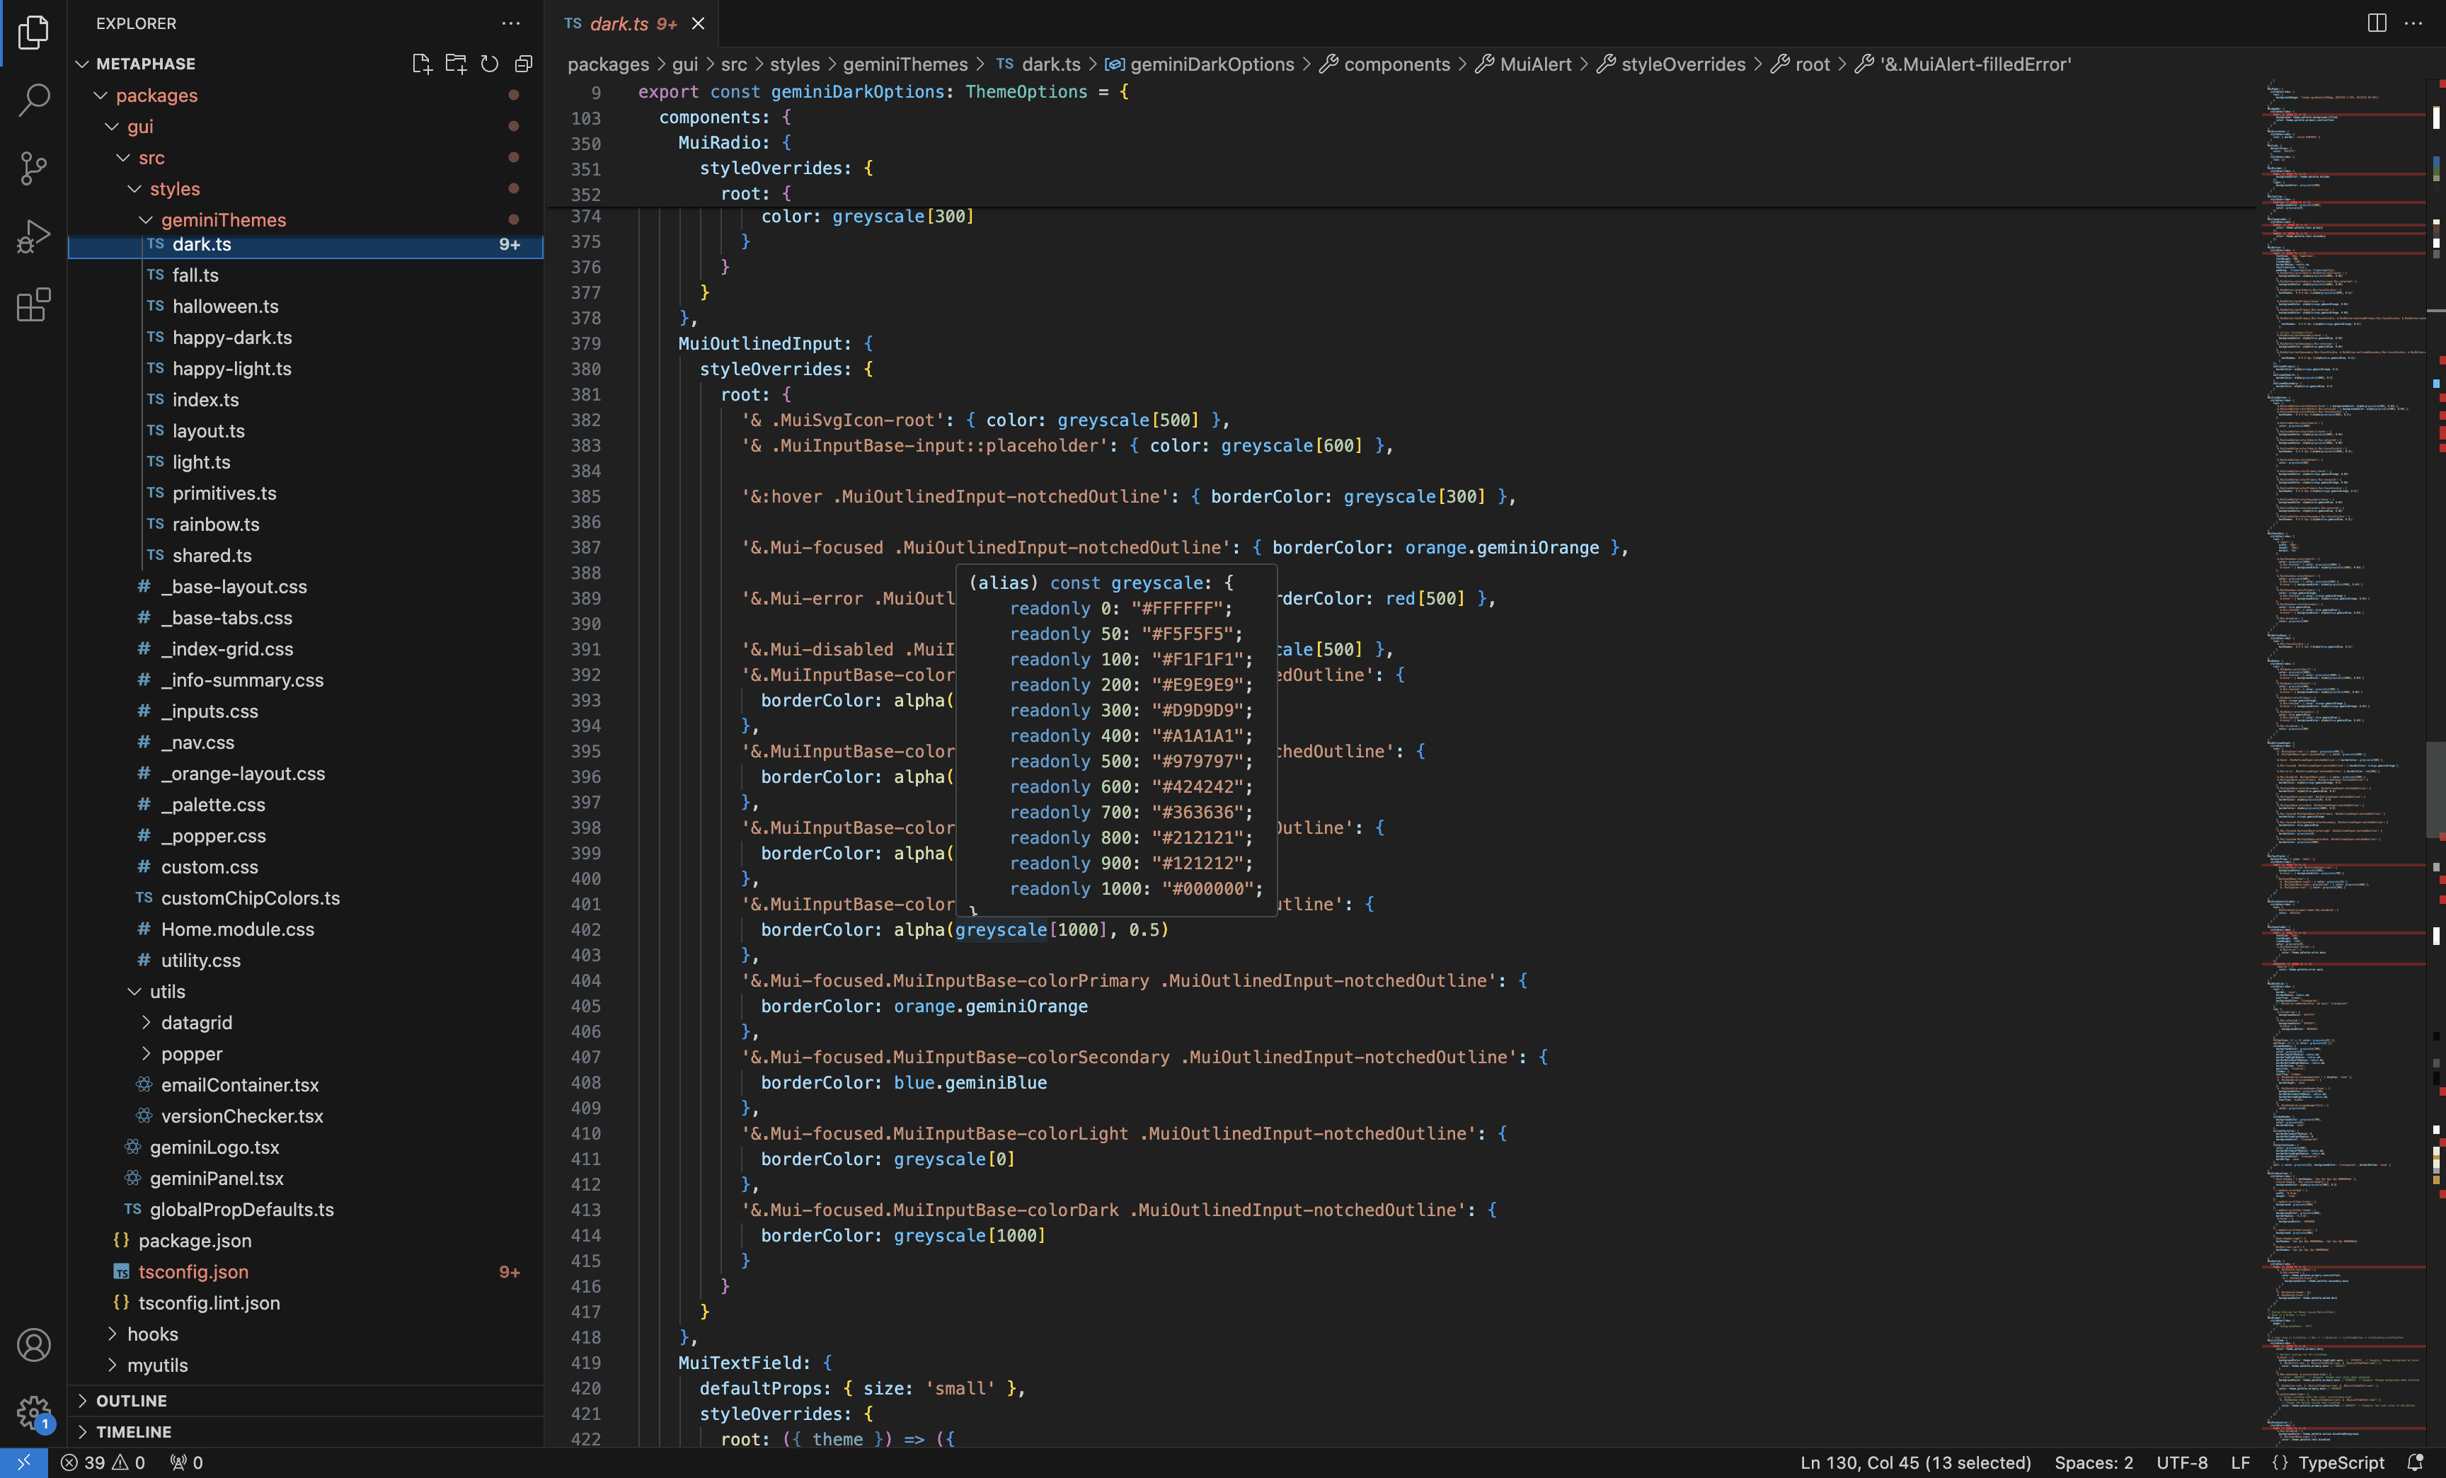Open notifications bell in status bar
2446x1478 pixels.
(2416, 1462)
